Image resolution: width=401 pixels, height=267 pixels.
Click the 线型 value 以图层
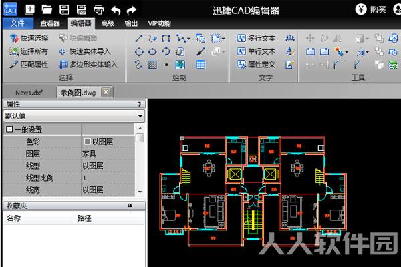pyautogui.click(x=108, y=166)
